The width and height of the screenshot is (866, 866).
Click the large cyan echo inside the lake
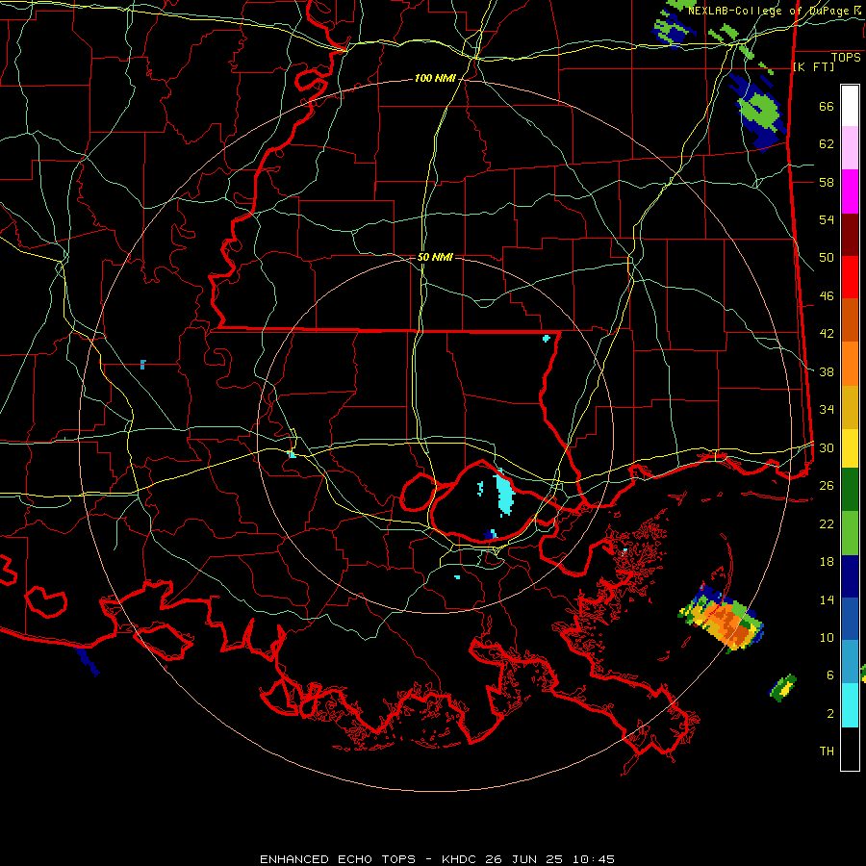(x=503, y=494)
